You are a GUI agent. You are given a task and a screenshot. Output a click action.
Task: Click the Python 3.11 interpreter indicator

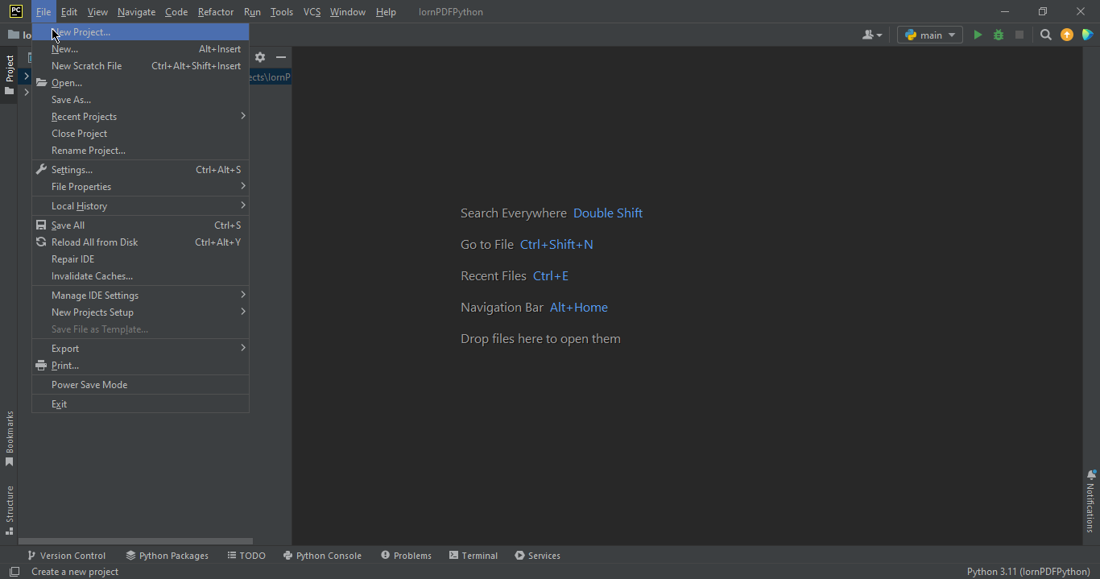[1028, 571]
